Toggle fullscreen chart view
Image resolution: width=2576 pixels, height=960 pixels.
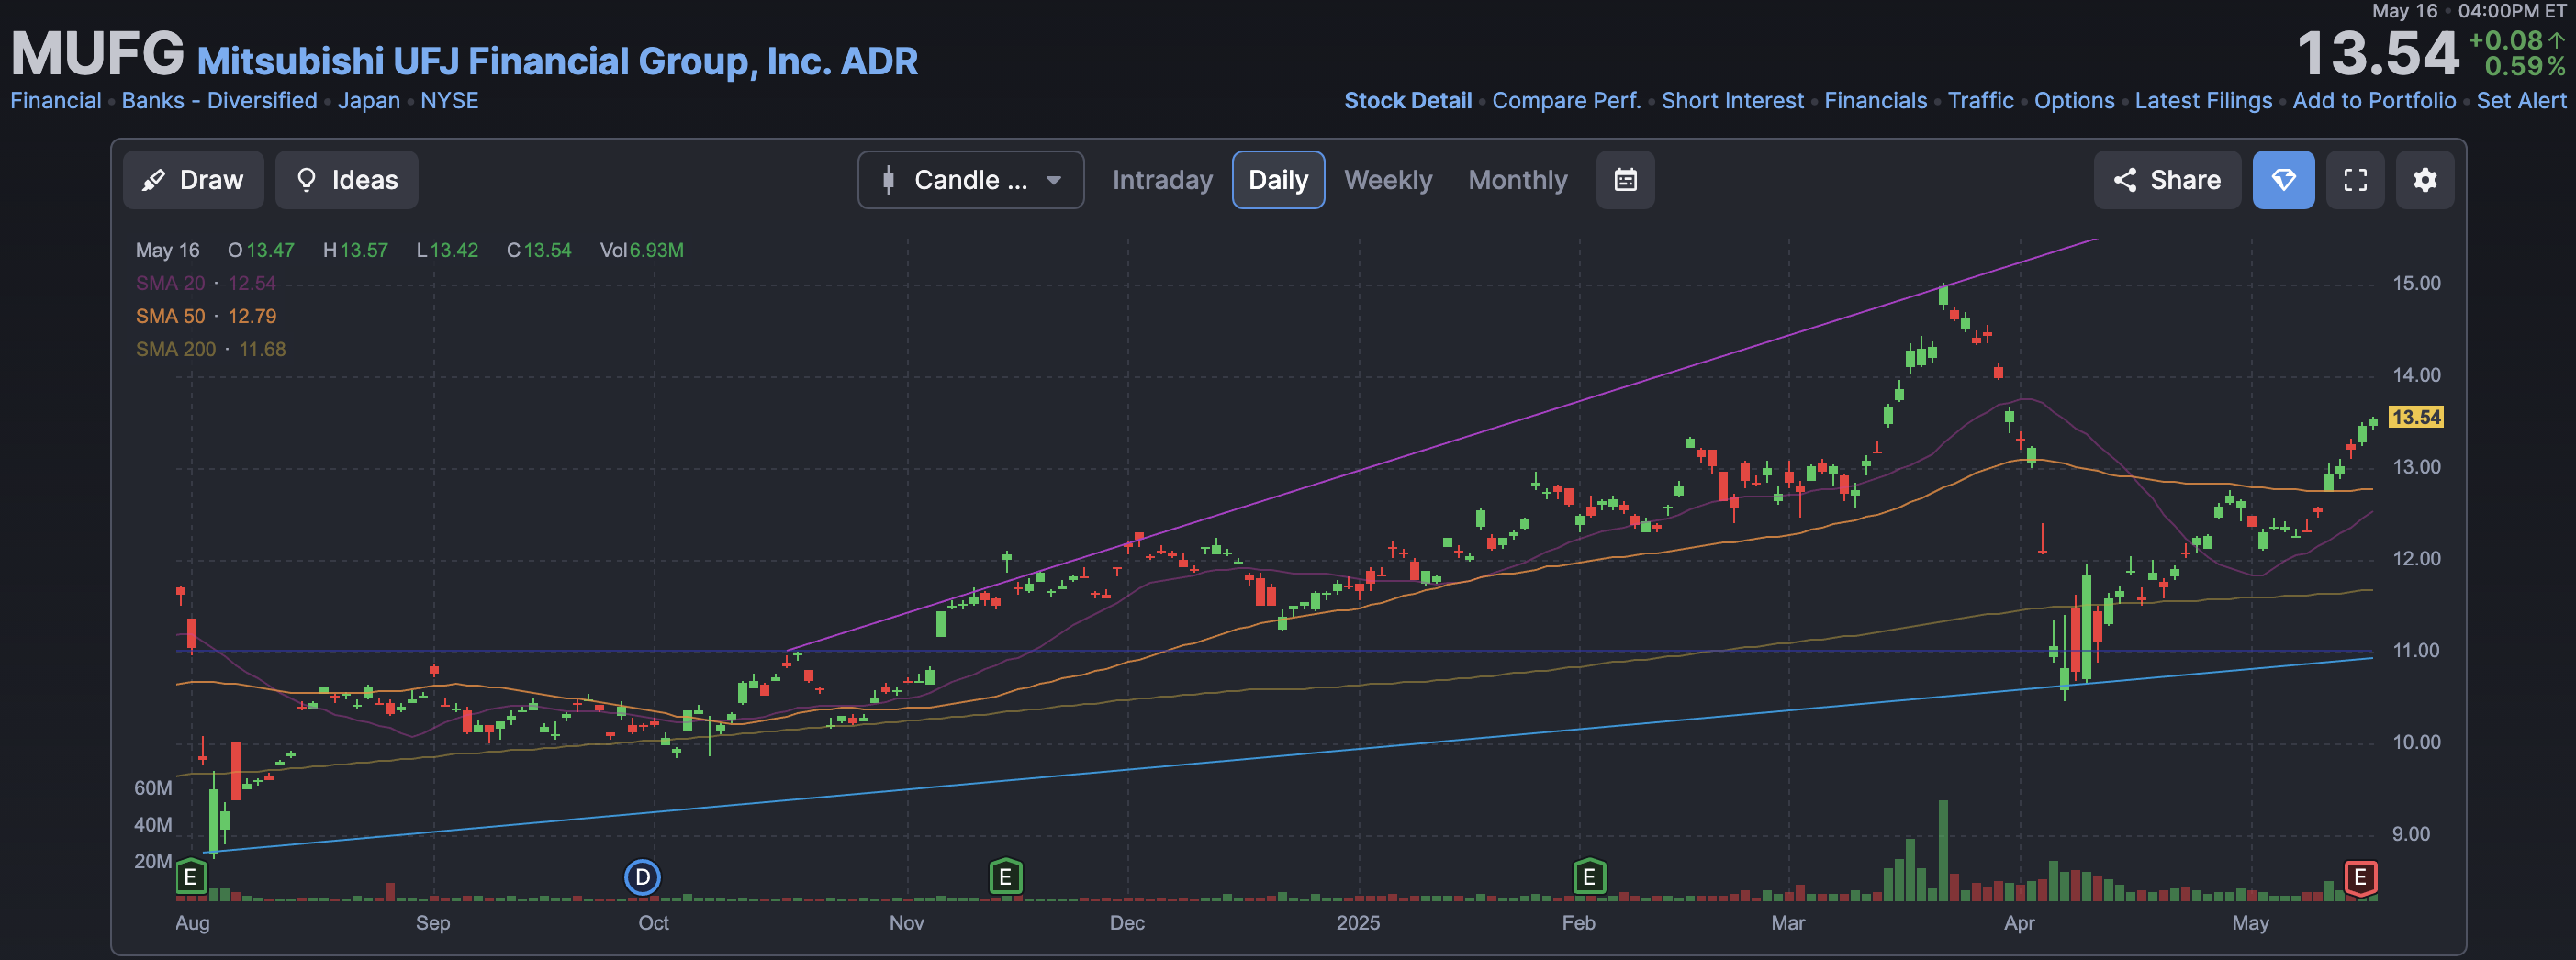(x=2355, y=180)
